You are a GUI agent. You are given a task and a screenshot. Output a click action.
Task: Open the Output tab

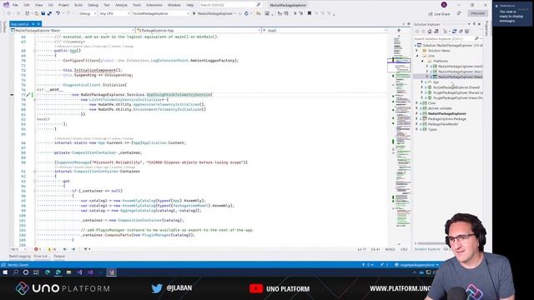tap(59, 257)
